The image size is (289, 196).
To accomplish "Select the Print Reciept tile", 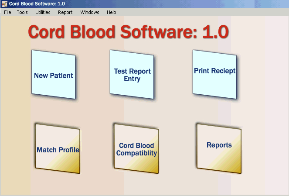I will pyautogui.click(x=215, y=74).
